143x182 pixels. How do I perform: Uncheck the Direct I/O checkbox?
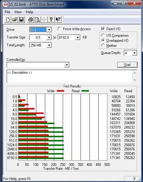103,29
